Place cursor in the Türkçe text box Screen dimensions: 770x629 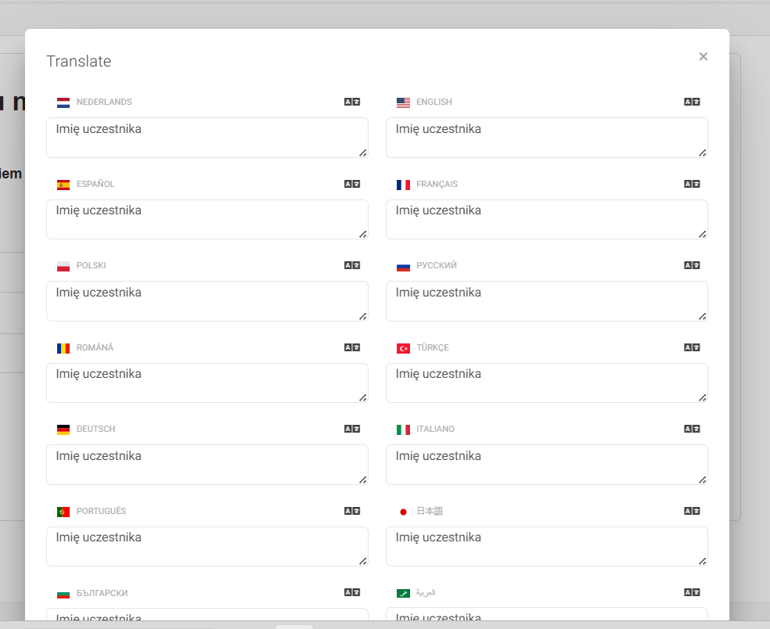546,383
